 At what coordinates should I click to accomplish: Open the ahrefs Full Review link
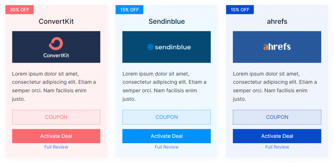[277, 147]
